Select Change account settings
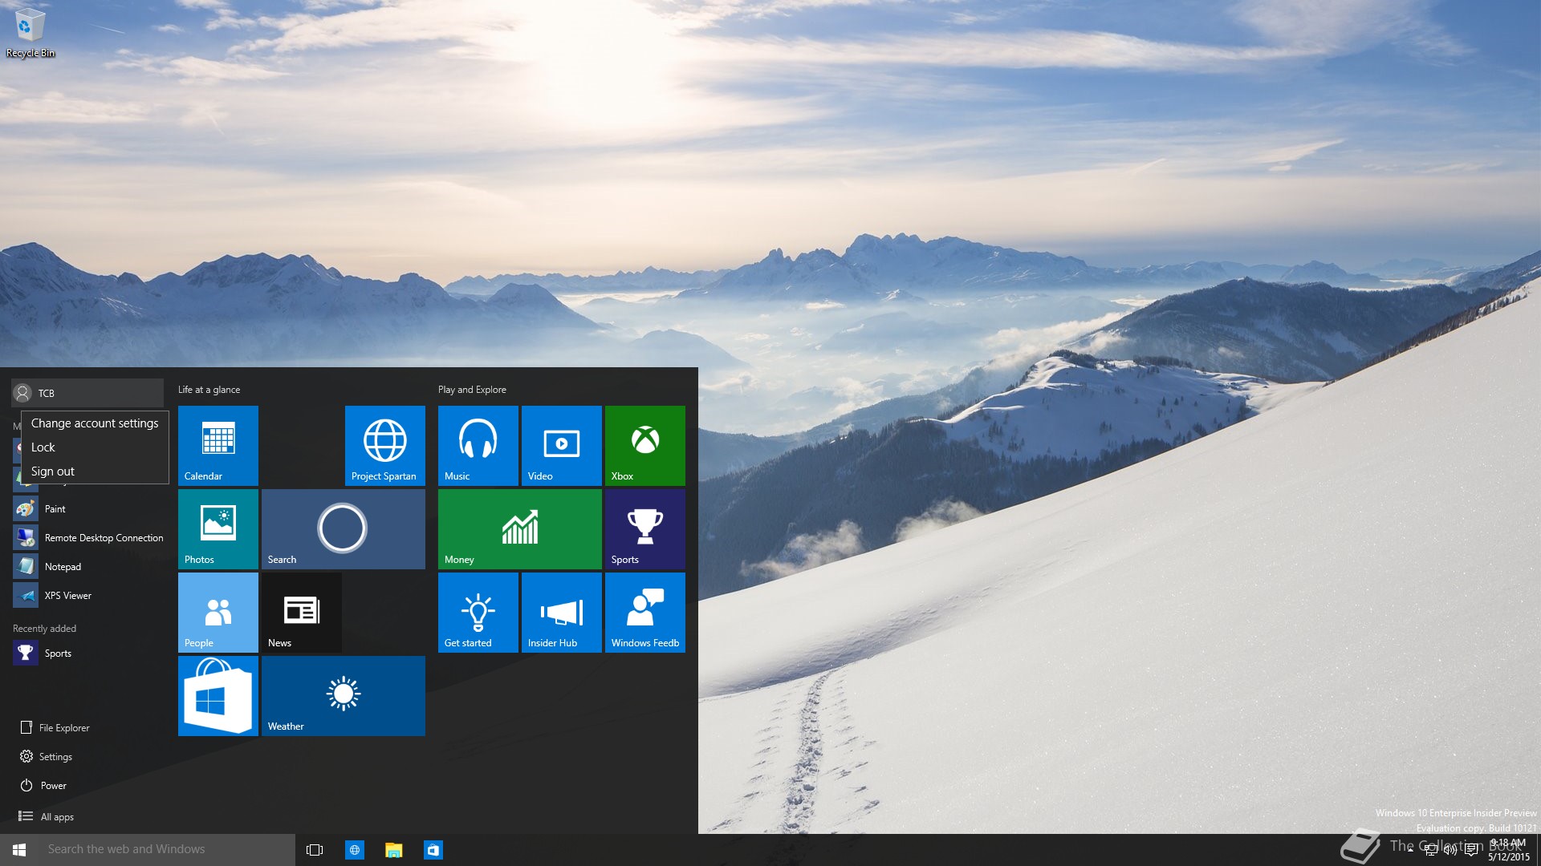 coord(95,423)
